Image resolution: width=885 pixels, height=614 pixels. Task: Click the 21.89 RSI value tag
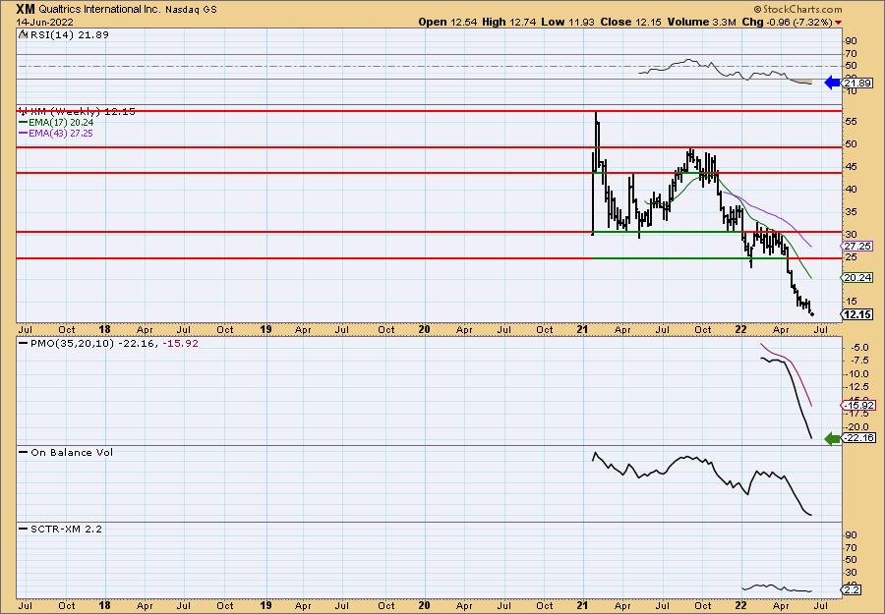858,84
